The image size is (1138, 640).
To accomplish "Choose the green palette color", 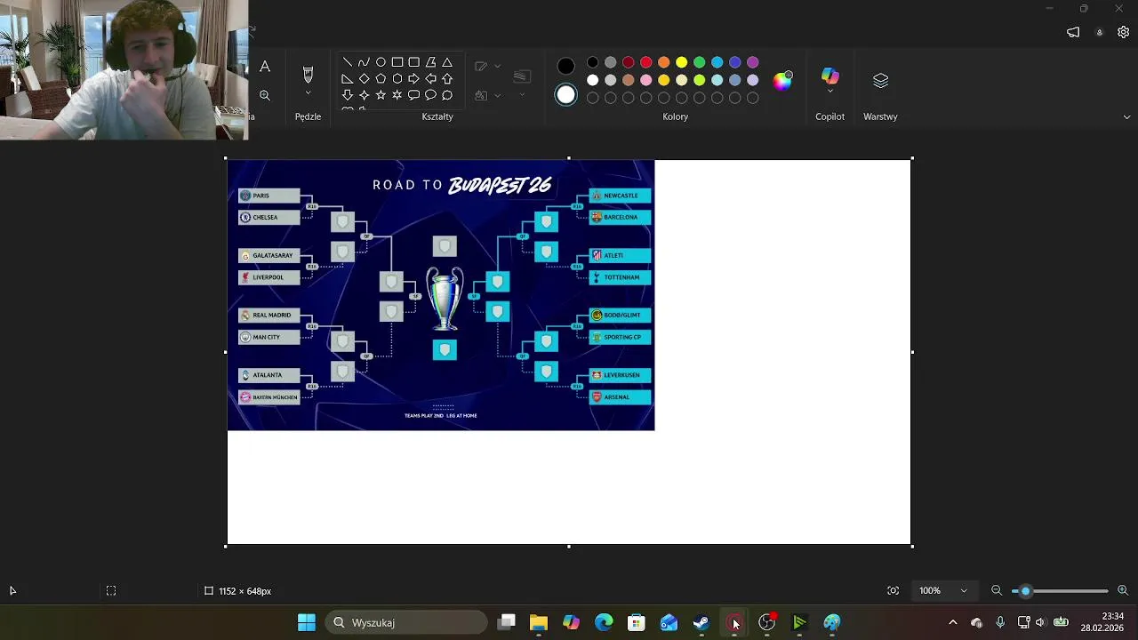I will point(700,62).
